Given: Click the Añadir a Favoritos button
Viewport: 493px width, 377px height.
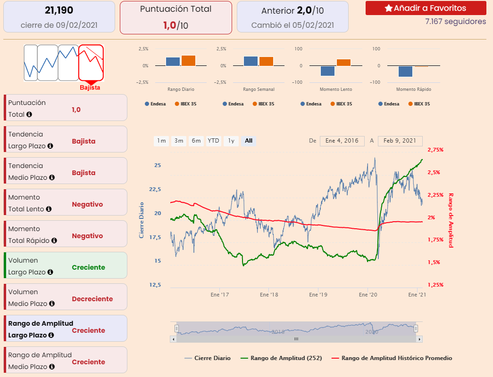Looking at the screenshot, I should click(426, 8).
